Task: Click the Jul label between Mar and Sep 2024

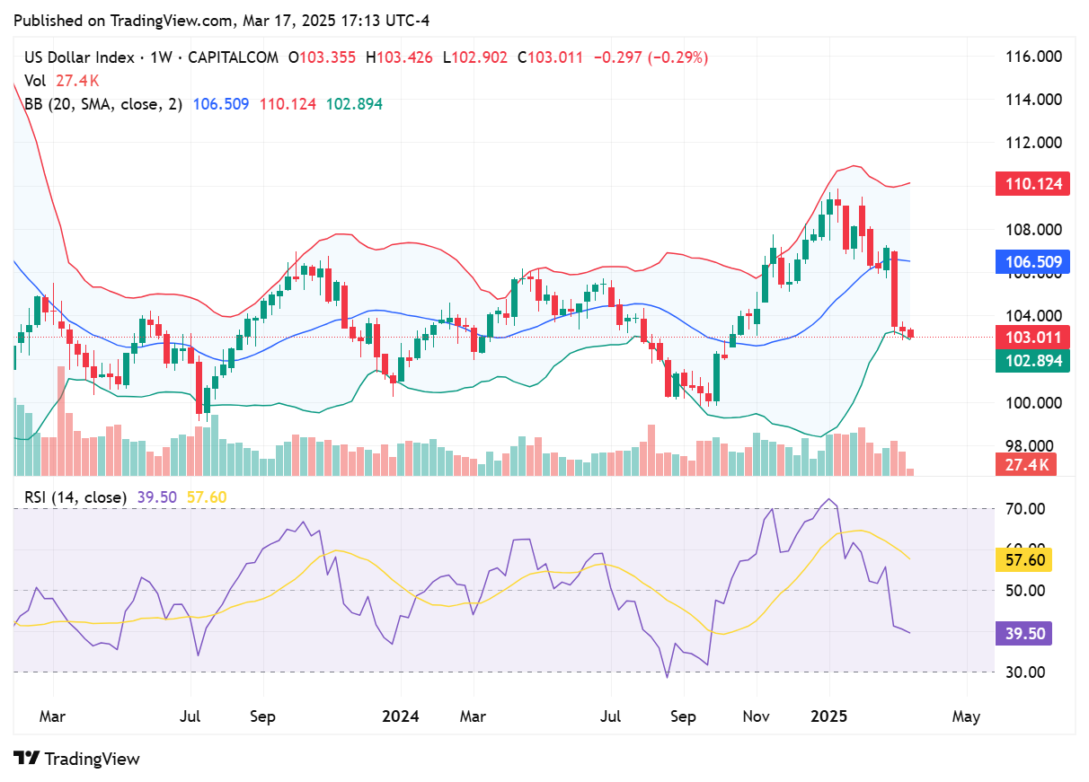Action: (x=612, y=717)
